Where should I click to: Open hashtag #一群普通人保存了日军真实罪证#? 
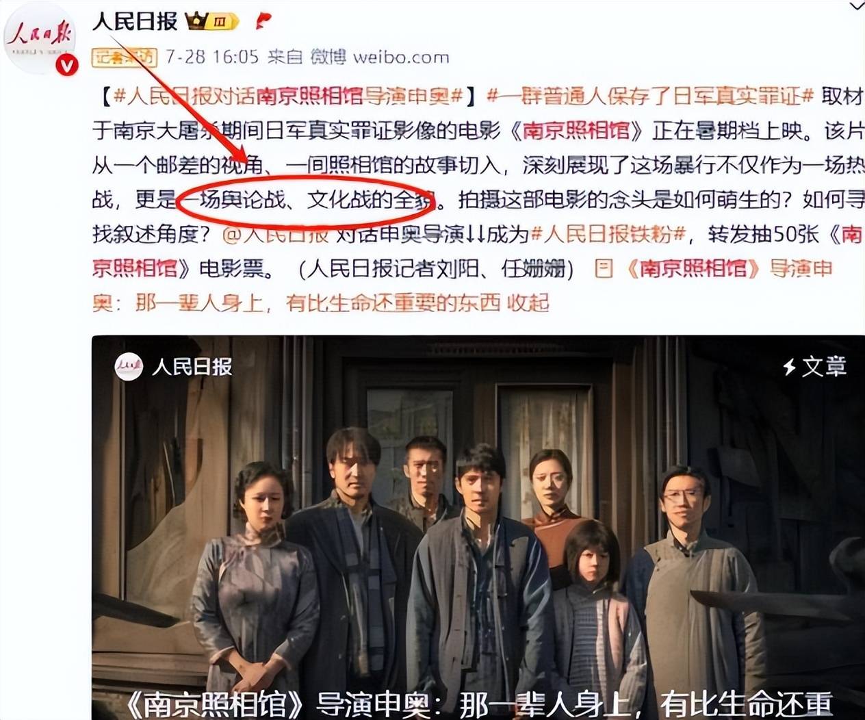pyautogui.click(x=650, y=96)
